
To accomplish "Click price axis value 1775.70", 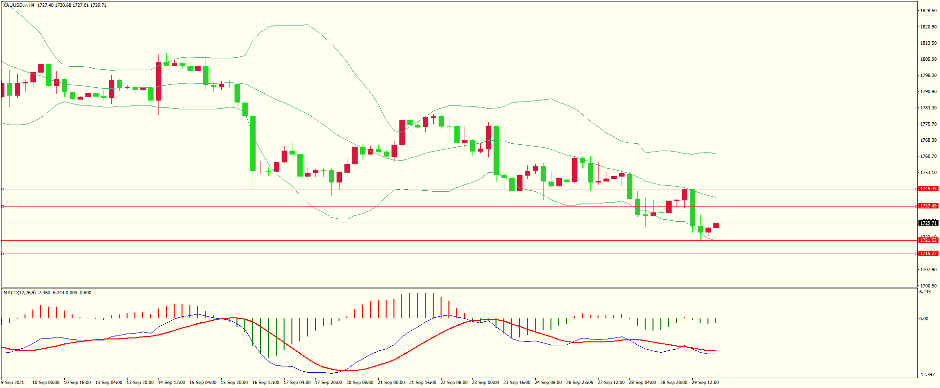I will [x=928, y=124].
